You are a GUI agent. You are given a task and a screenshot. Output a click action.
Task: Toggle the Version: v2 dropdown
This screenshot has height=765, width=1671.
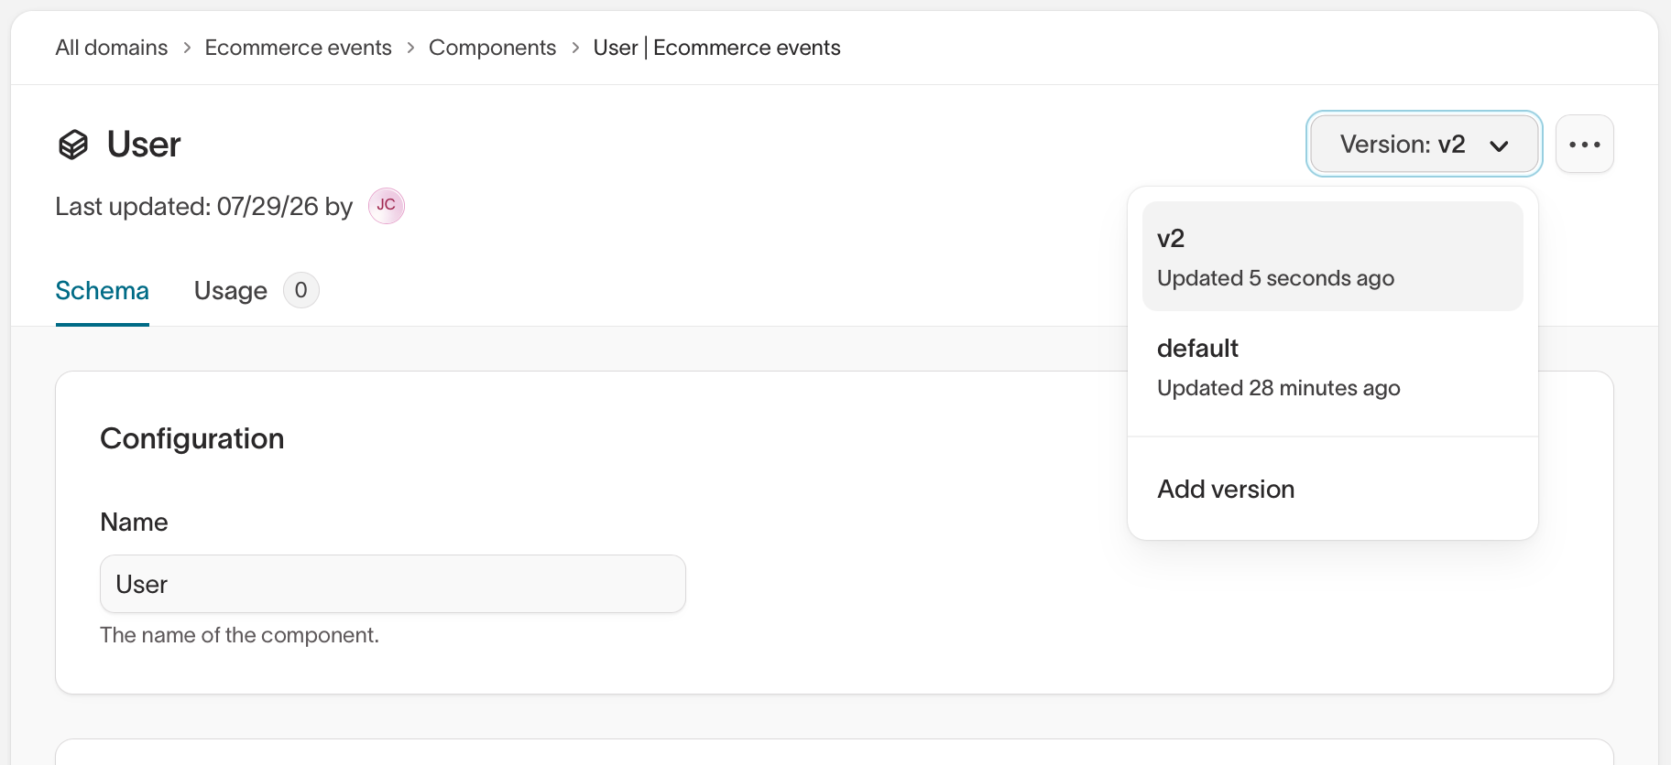[x=1424, y=144]
